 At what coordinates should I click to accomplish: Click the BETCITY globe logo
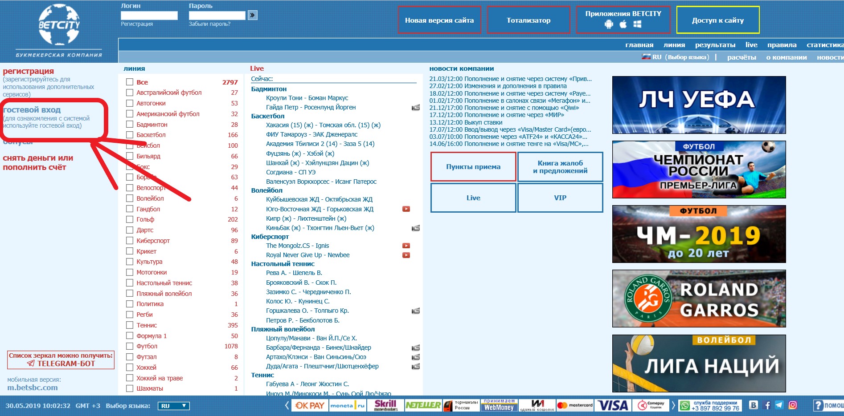pos(58,24)
